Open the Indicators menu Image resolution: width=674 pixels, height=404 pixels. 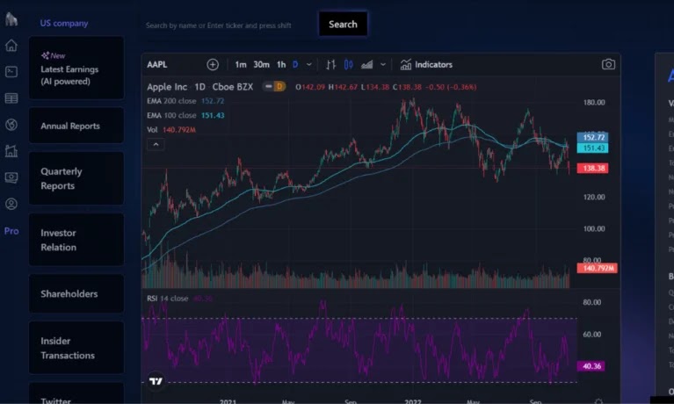click(x=426, y=64)
